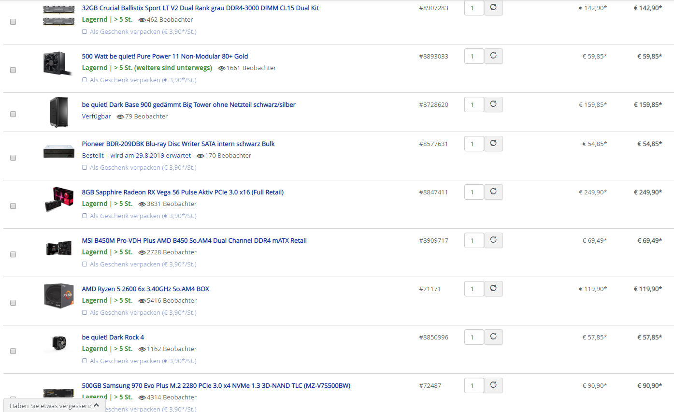This screenshot has height=412, width=674.
Task: Refresh quantity for be quiet! Dark Rock 4
Action: click(x=493, y=337)
